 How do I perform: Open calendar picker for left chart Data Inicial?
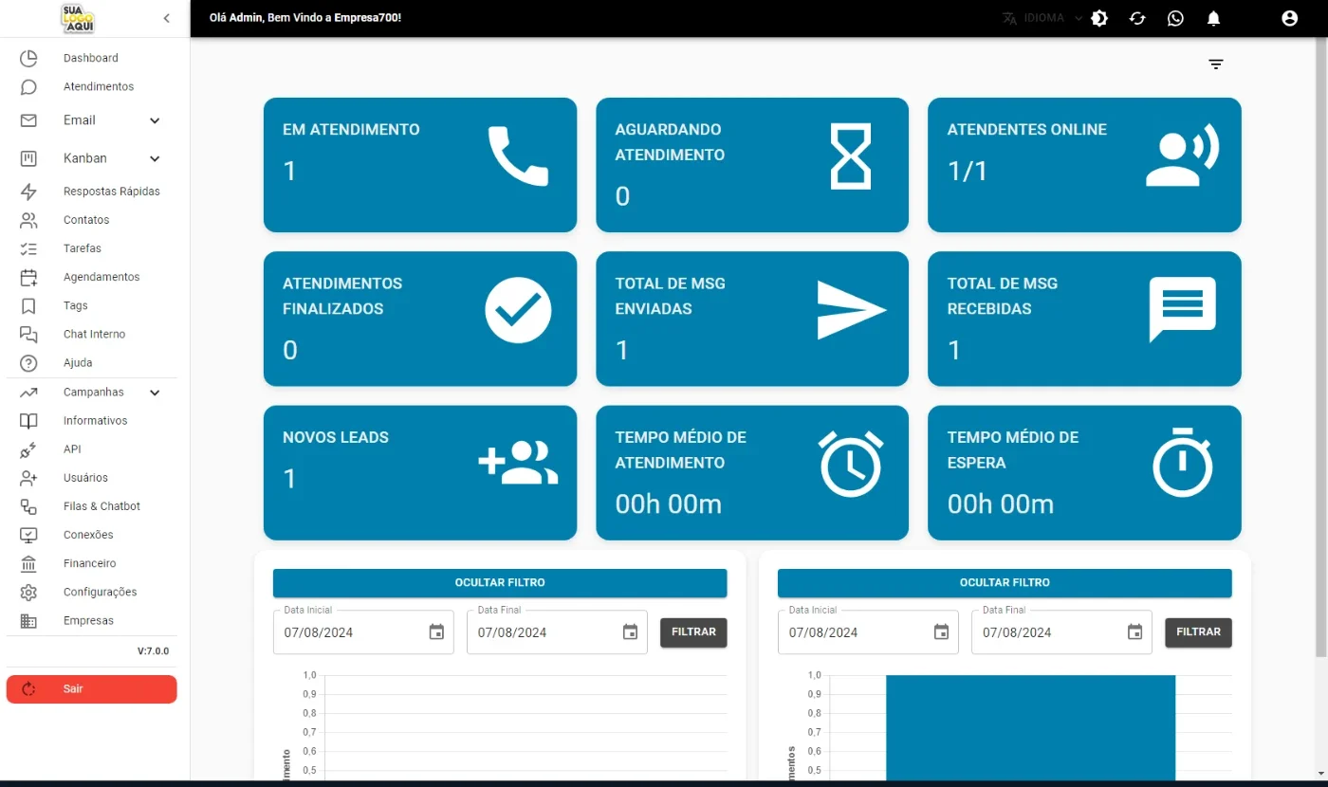point(436,632)
